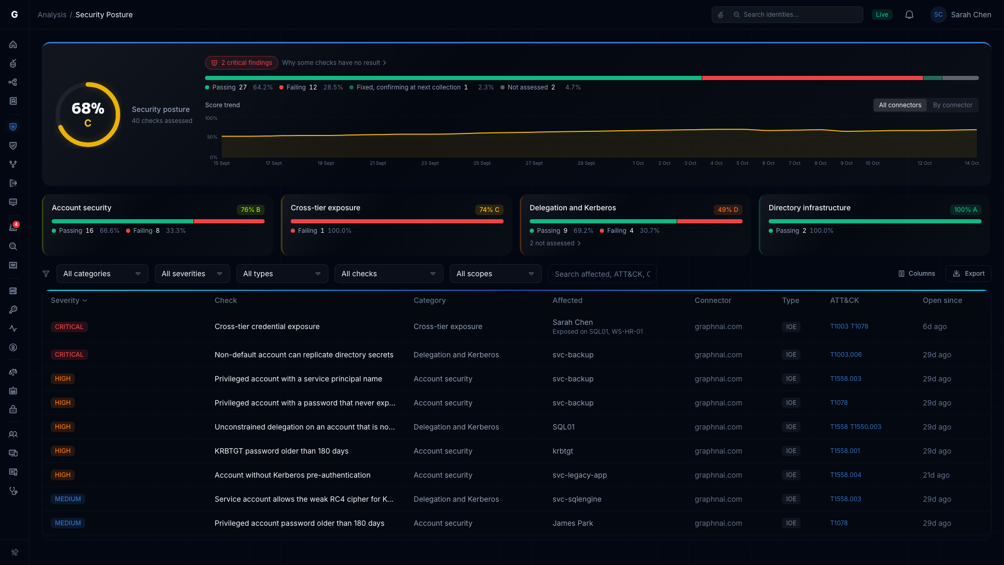
Task: Click the Export button
Action: (x=968, y=274)
